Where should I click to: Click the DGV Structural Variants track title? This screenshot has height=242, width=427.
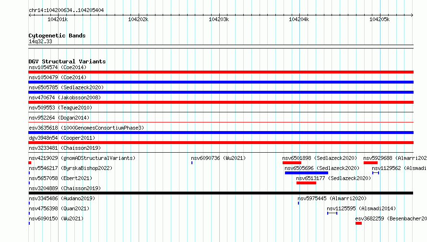point(67,61)
